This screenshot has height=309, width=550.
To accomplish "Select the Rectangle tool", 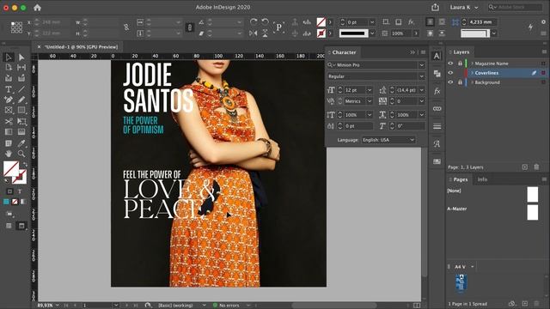I will (21, 111).
